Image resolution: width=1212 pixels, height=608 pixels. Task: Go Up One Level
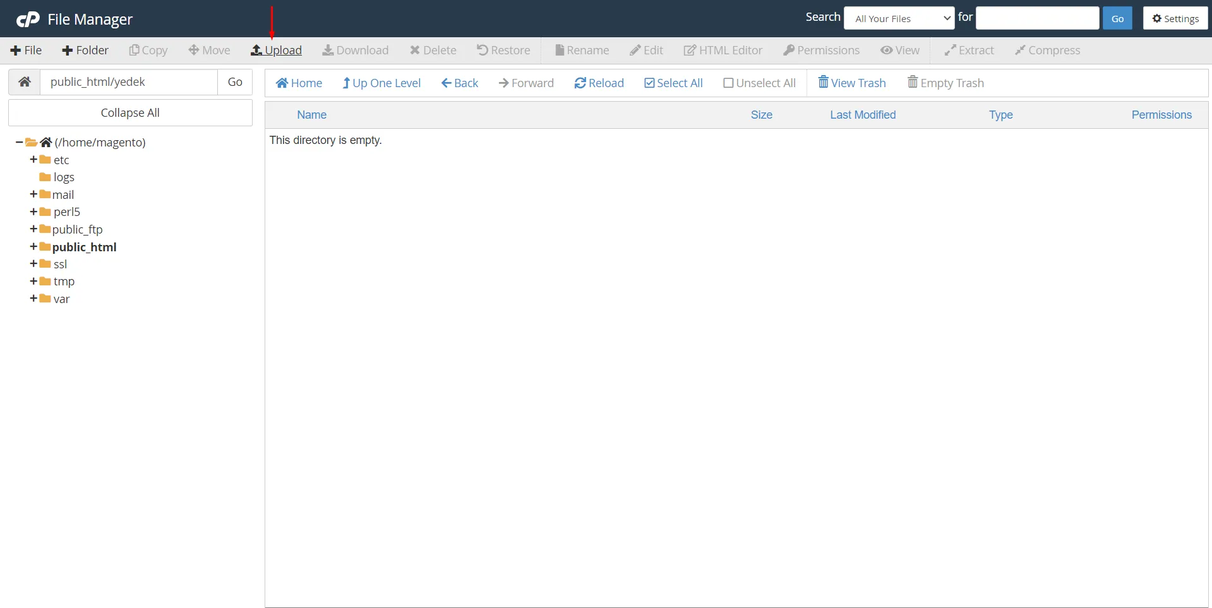click(381, 83)
